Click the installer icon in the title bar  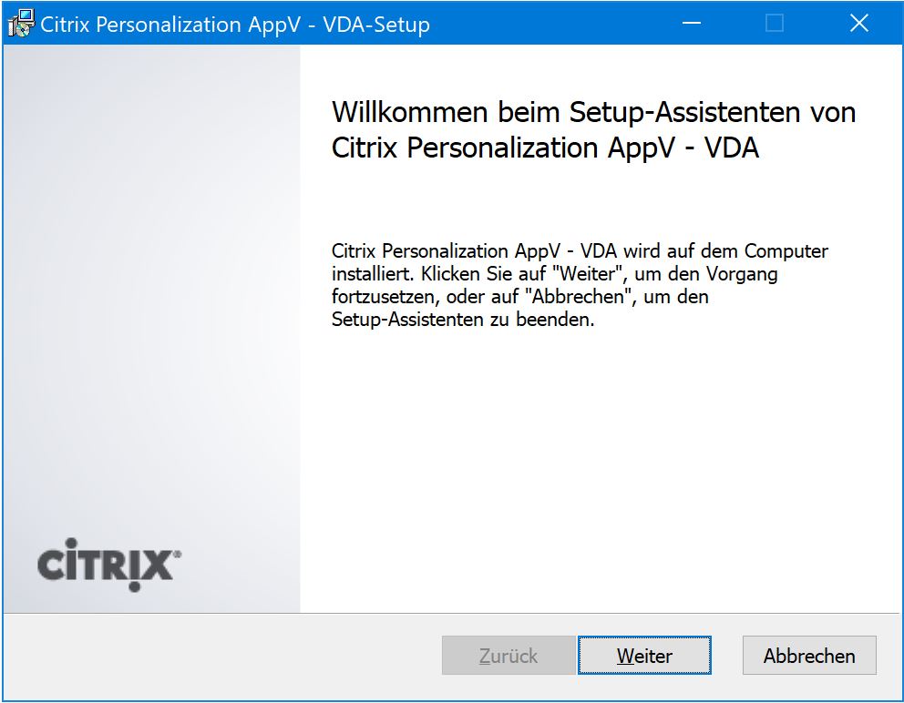21,24
